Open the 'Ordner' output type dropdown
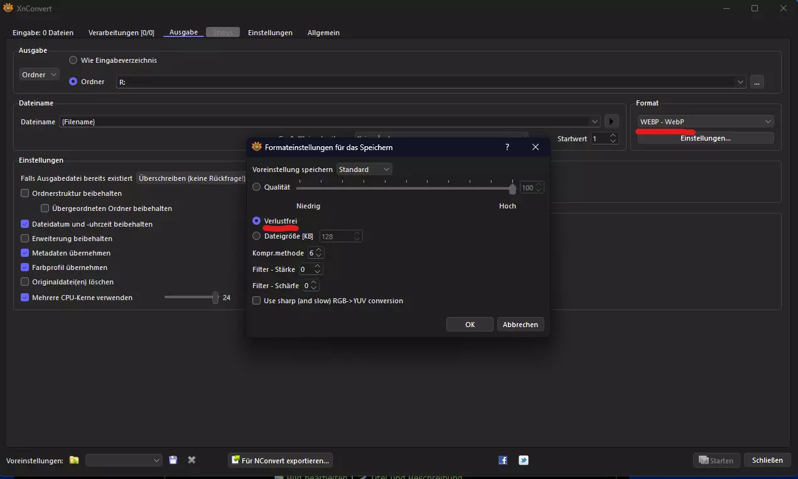 tap(40, 75)
